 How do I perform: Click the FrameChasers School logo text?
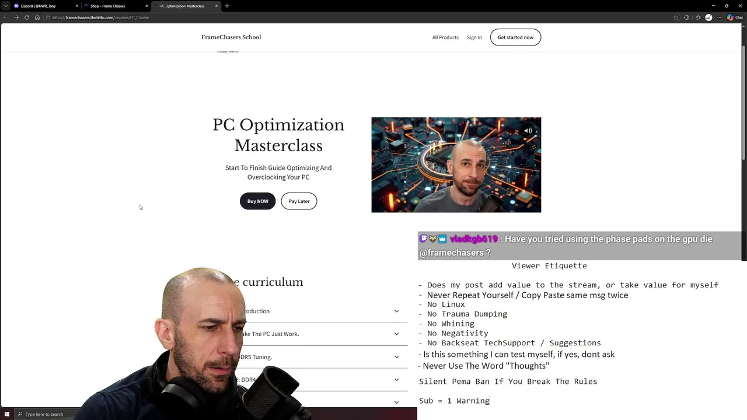(x=231, y=37)
